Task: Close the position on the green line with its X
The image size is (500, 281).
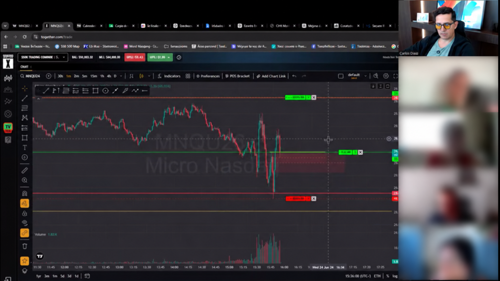Action: tap(360, 152)
